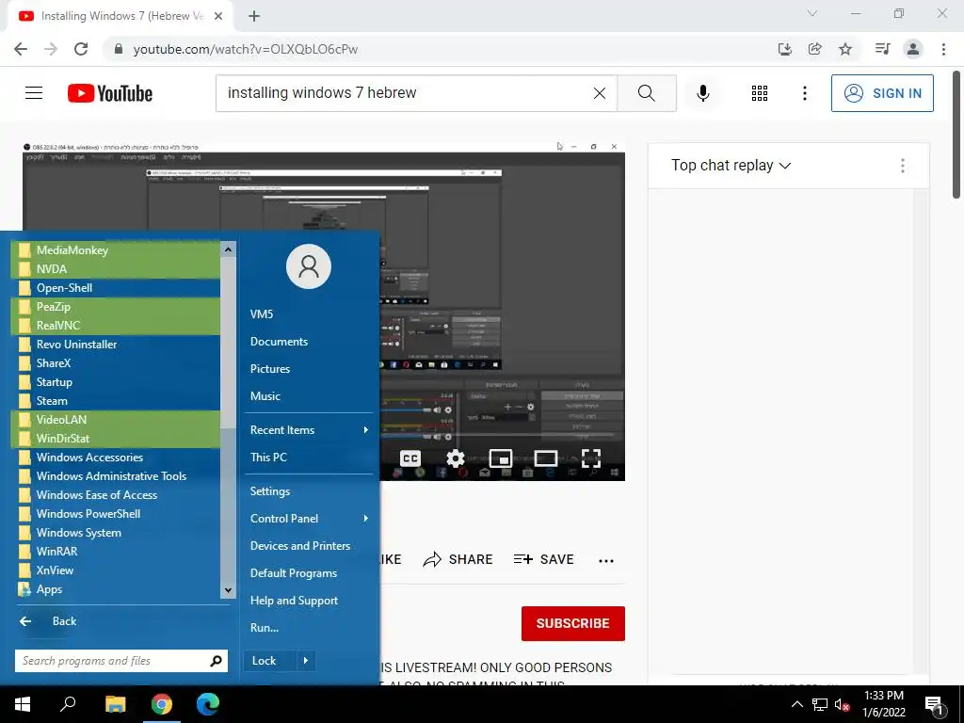Bookmark this page with star icon
The image size is (964, 723).
[845, 49]
